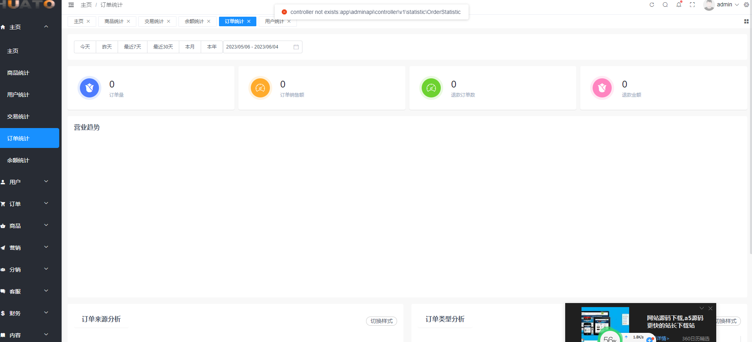Expand the 商品 sidebar menu
Screen dimensions: 752x342
46,225
